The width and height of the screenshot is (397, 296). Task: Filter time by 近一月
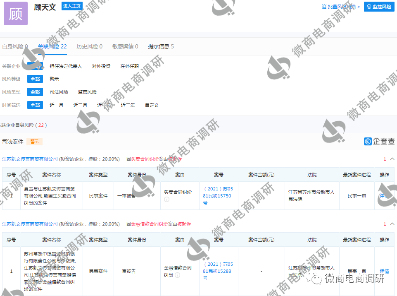click(x=56, y=105)
